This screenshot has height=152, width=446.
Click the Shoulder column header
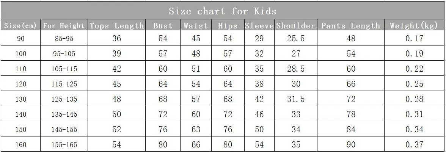point(296,25)
